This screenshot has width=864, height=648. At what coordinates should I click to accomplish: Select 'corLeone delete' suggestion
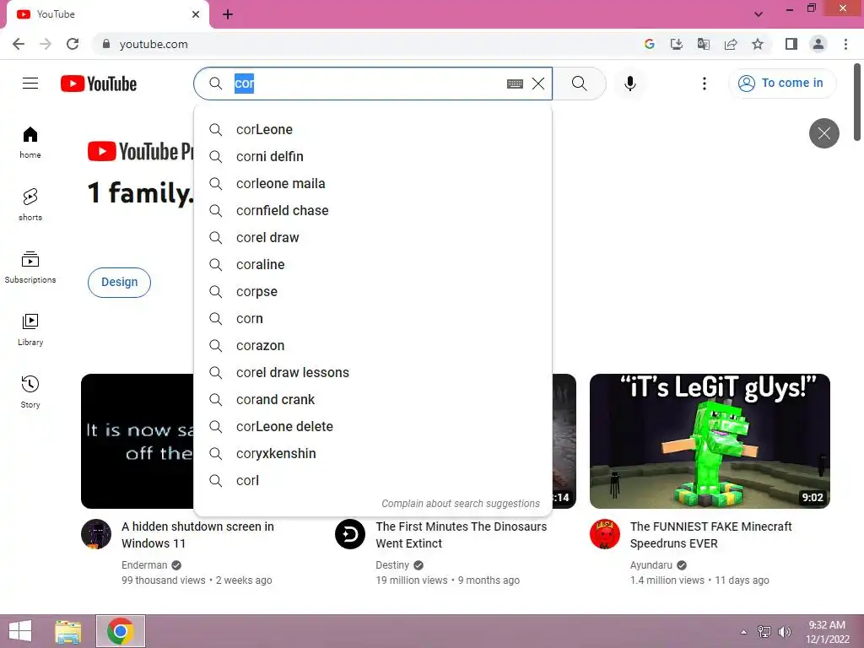coord(373,426)
